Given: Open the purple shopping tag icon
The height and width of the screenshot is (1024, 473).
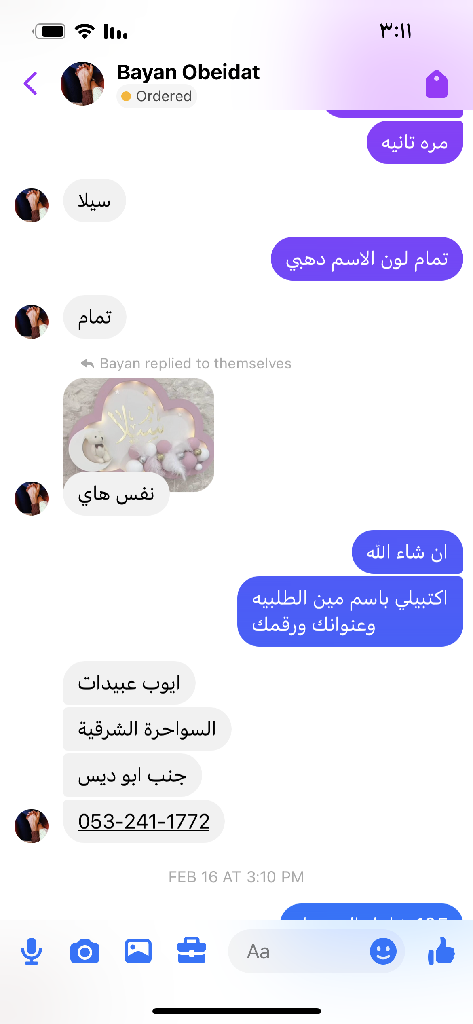Looking at the screenshot, I should [437, 84].
